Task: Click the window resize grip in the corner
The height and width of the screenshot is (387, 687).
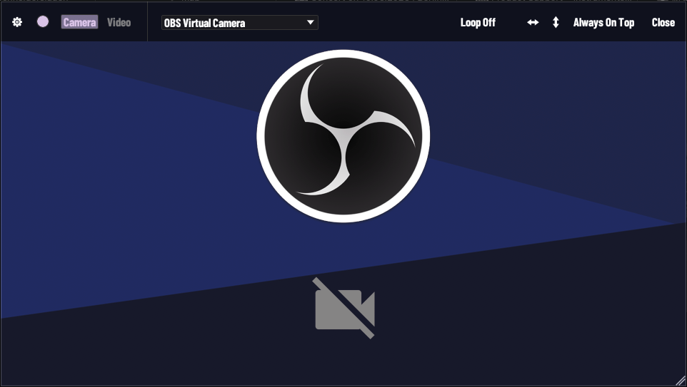Action: (681, 381)
